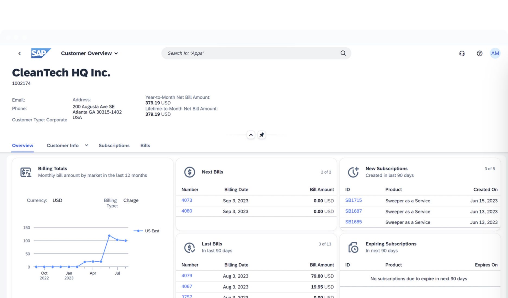Click the Expiring Subscriptions icon
508x298 pixels.
click(353, 247)
